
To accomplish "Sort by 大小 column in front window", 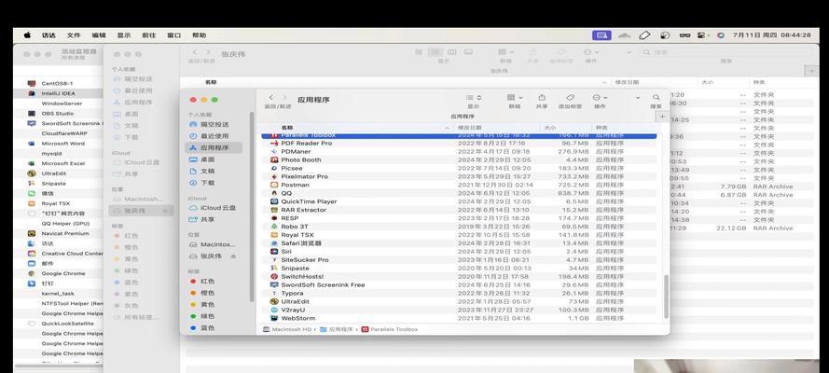I will (566, 128).
